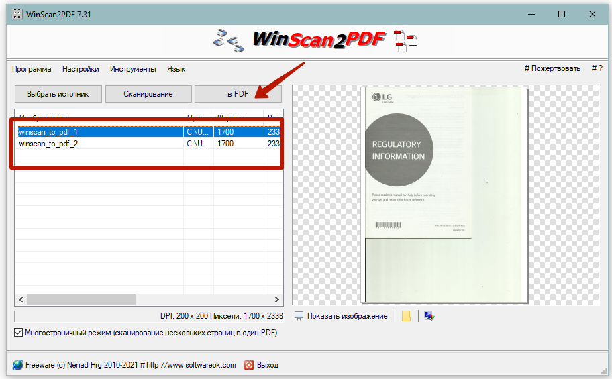The width and height of the screenshot is (612, 379).
Task: Click the yellow folder icon below preview
Action: pyautogui.click(x=406, y=316)
